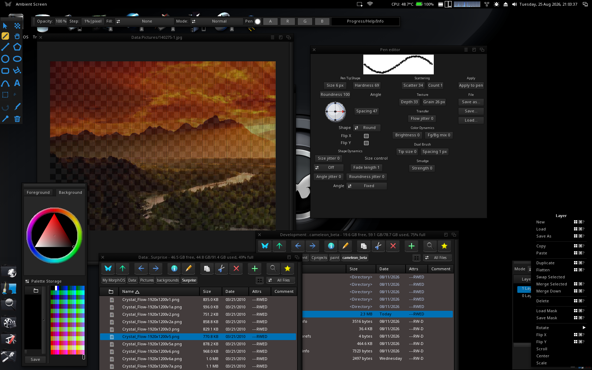Viewport: 592px width, 370px height.
Task: Toggle the B channel button
Action: point(322,21)
